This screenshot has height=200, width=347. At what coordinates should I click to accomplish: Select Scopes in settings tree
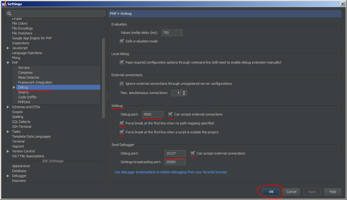17,112
